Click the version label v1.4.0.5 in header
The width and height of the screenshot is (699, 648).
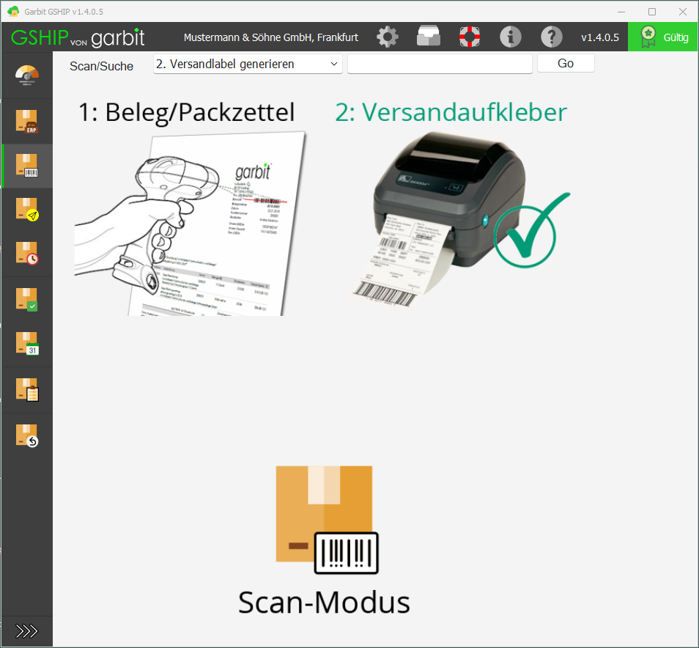coord(599,37)
